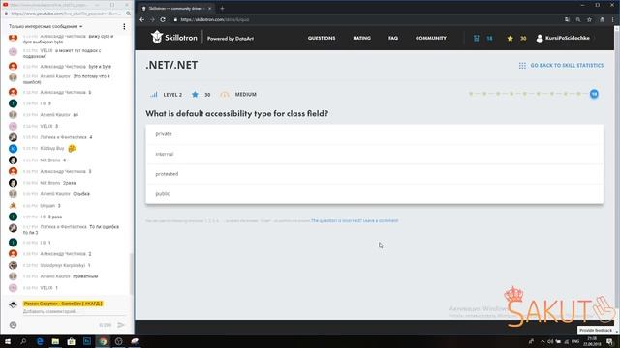Click the level bars icon near LEVEL 2
Image resolution: width=620 pixels, height=348 pixels.
pos(154,95)
